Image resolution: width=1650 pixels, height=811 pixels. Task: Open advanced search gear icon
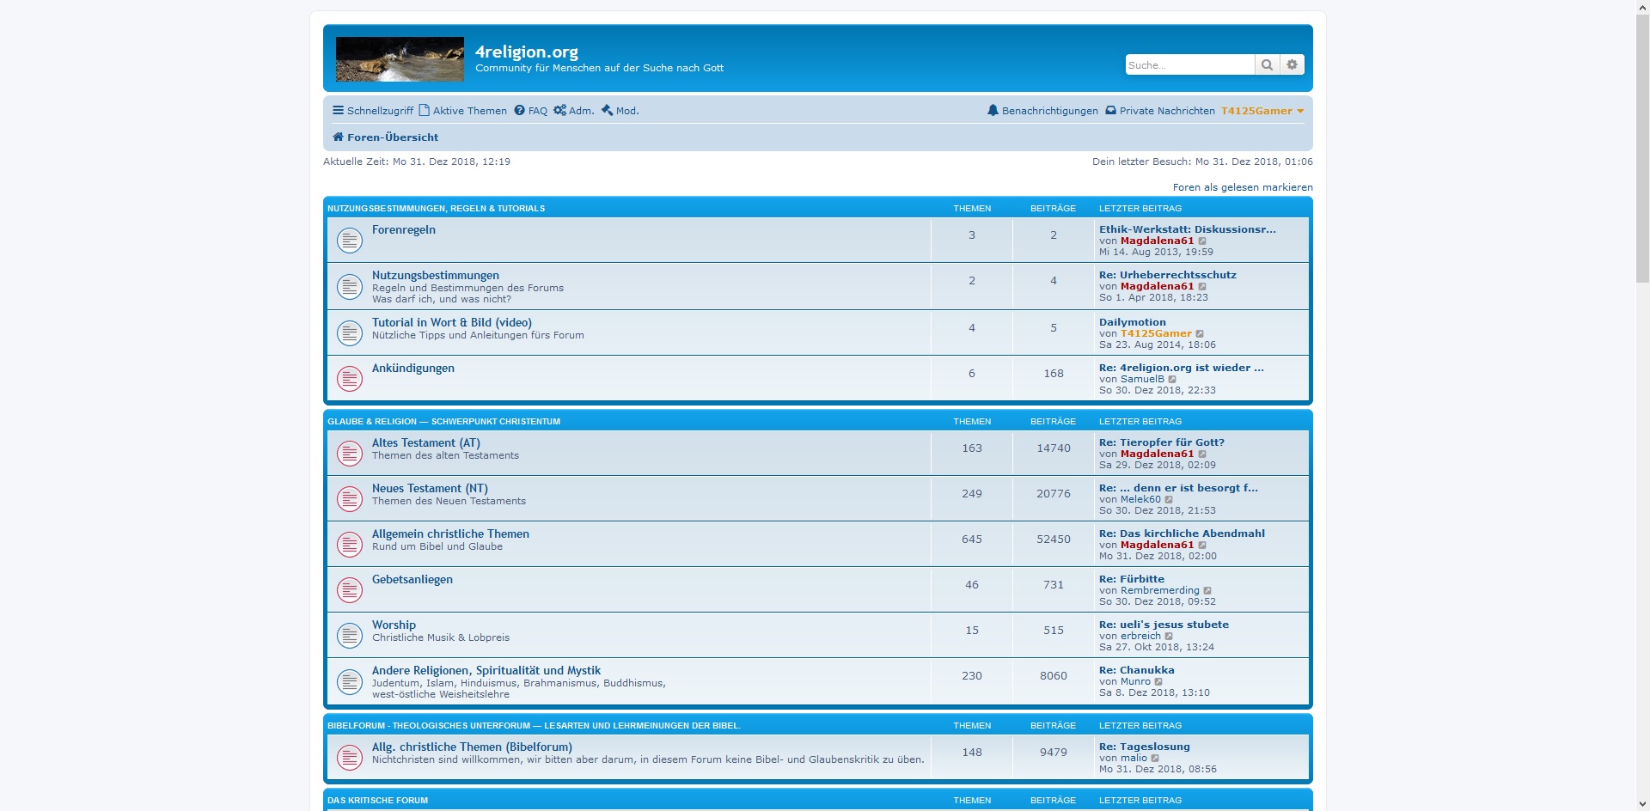[1292, 65]
